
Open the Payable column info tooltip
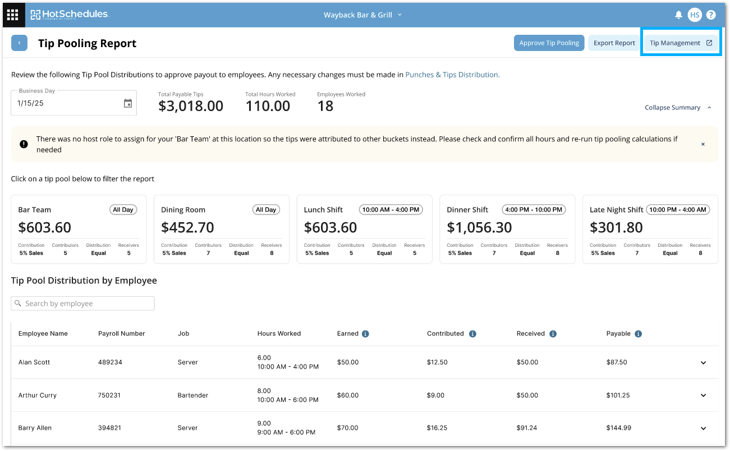coord(638,333)
